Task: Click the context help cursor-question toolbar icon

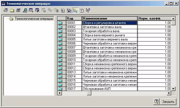Action: coord(88,10)
